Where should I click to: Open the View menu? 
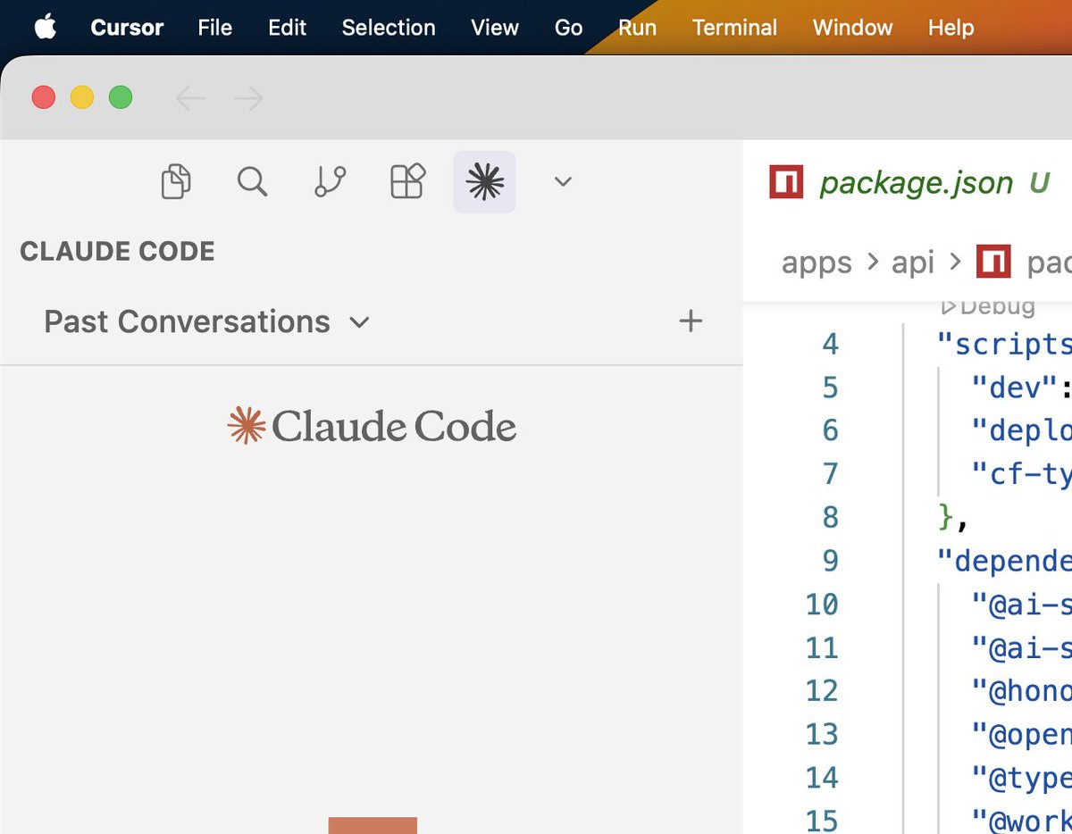[x=495, y=28]
